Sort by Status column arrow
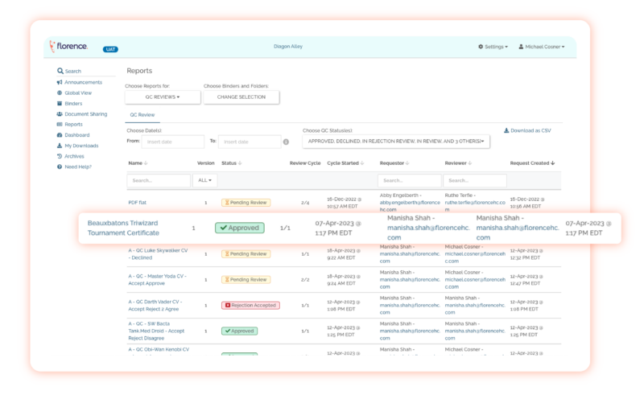 tap(240, 163)
